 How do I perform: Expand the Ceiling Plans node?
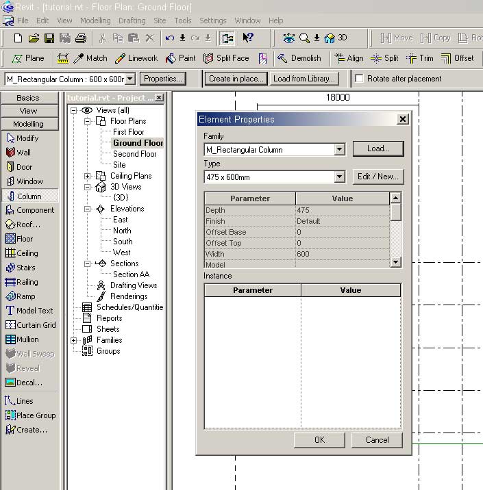click(87, 176)
